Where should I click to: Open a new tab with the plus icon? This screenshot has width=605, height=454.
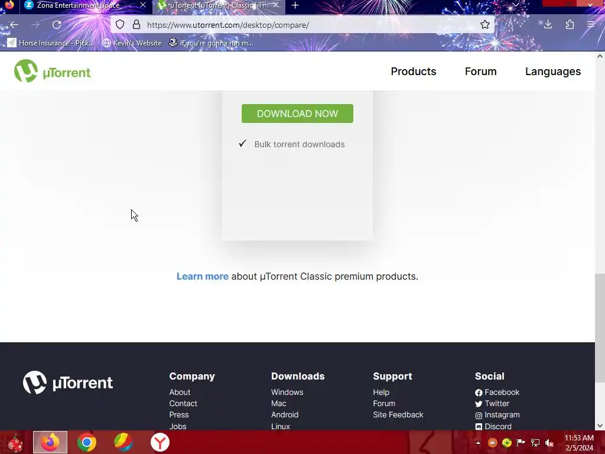[295, 5]
